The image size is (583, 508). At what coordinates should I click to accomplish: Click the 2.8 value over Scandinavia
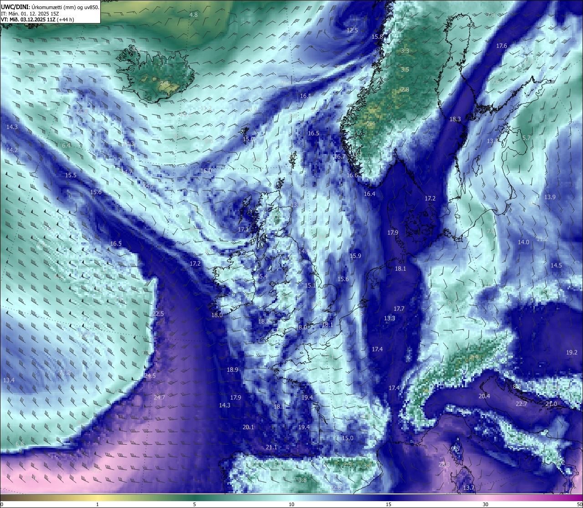pos(405,90)
